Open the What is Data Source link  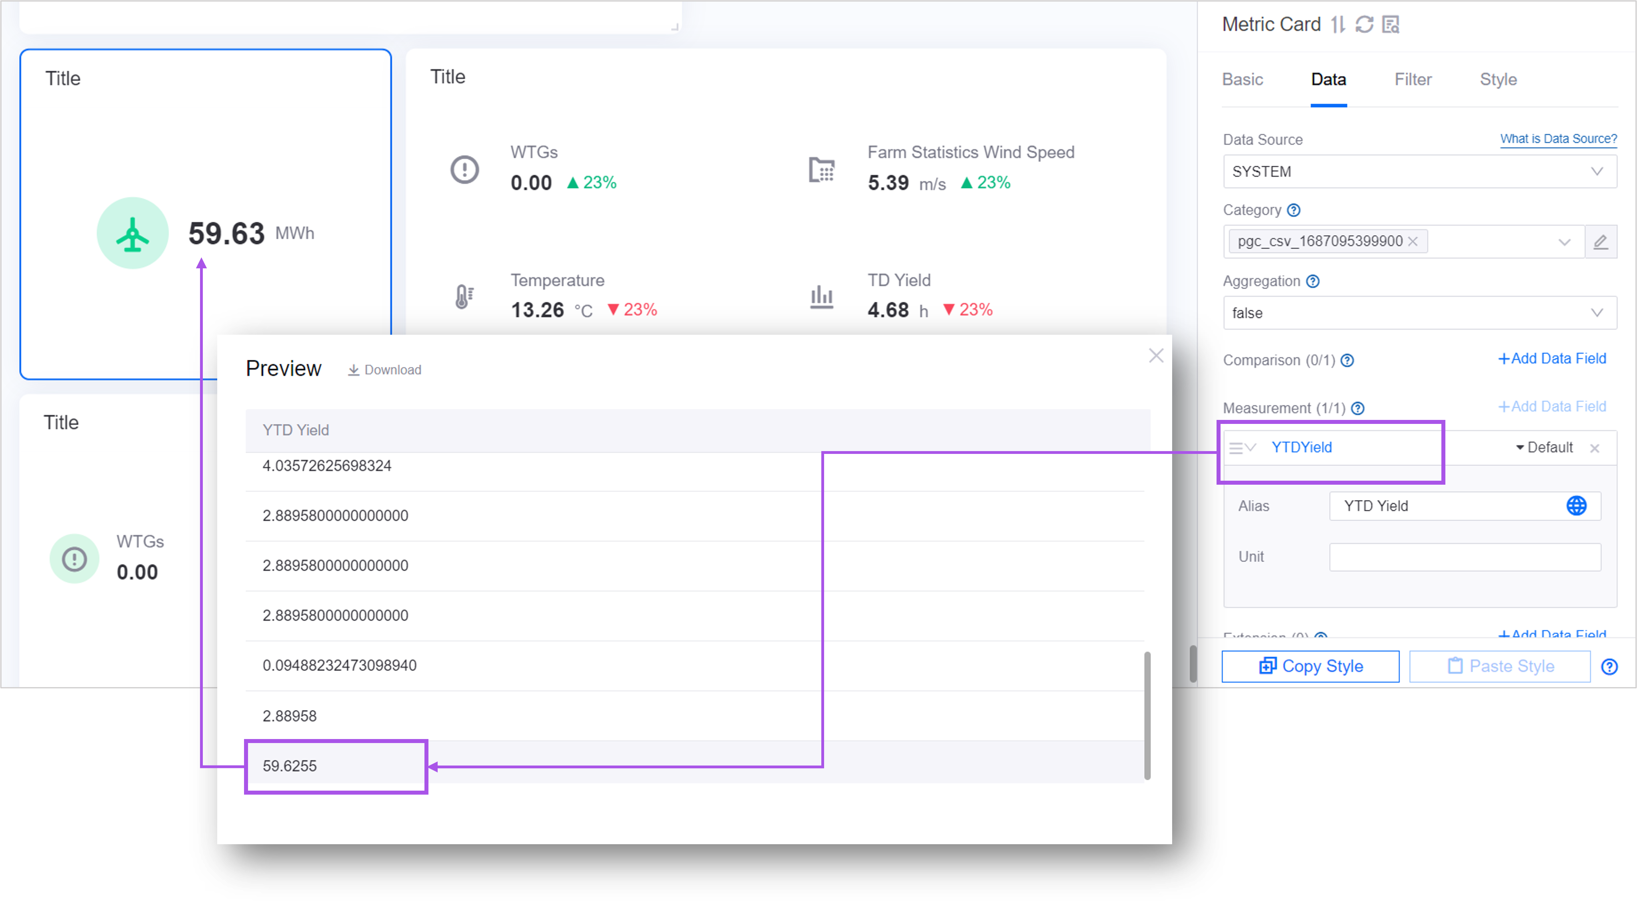(1558, 138)
